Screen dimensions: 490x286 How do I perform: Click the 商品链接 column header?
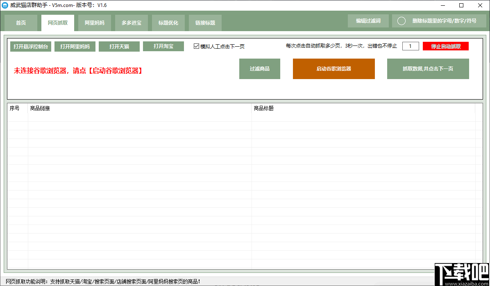140,108
